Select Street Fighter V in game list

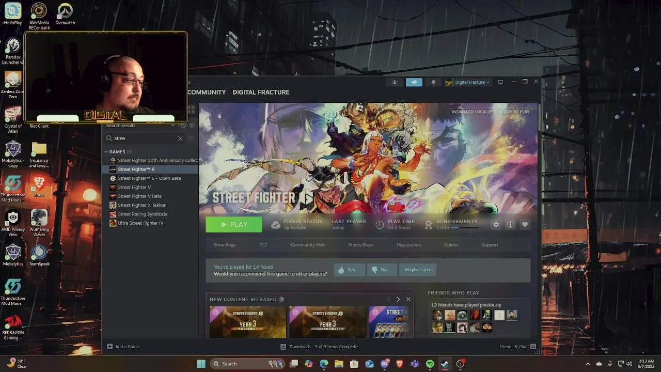pos(134,187)
